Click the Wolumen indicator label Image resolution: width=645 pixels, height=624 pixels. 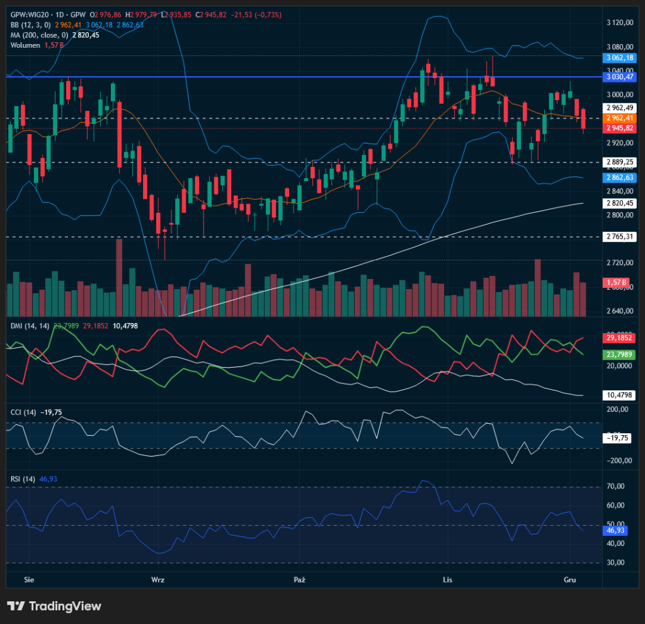pos(25,45)
